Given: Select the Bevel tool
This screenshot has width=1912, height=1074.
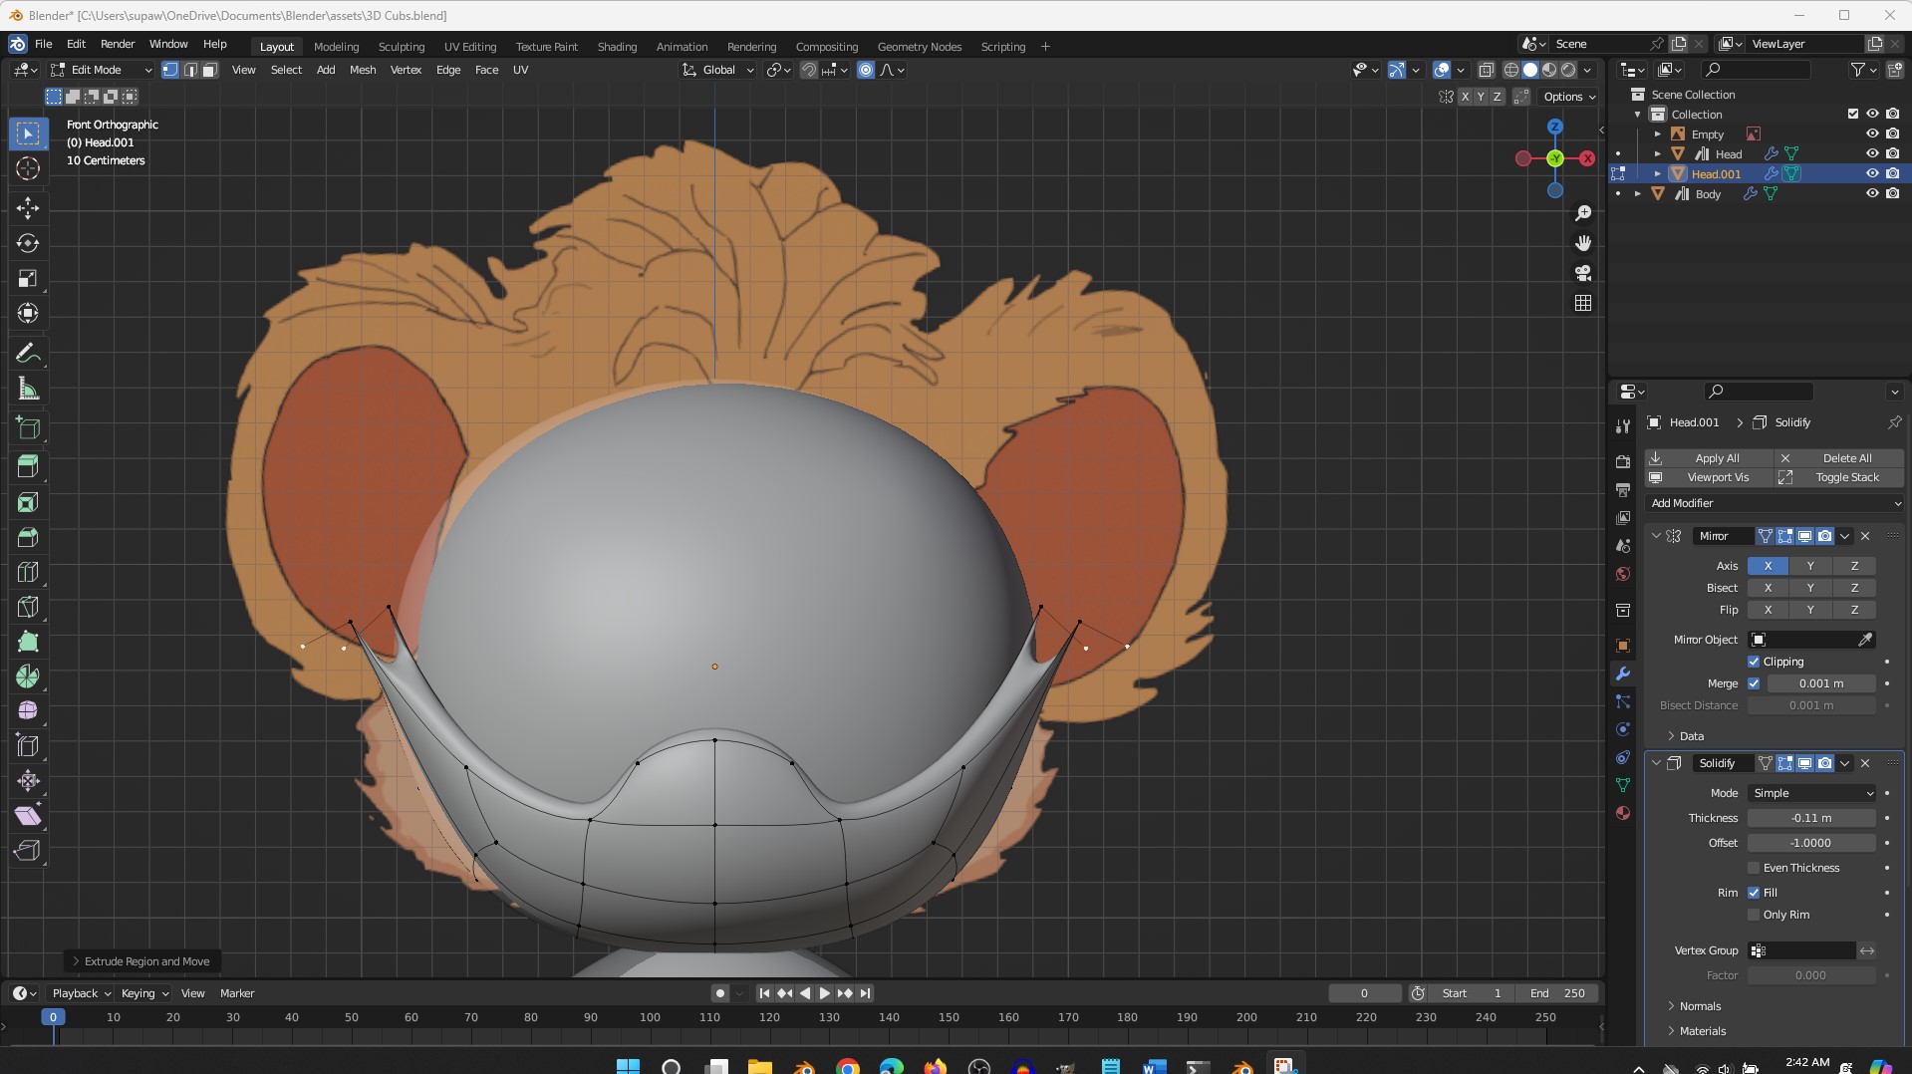Looking at the screenshot, I should point(28,537).
